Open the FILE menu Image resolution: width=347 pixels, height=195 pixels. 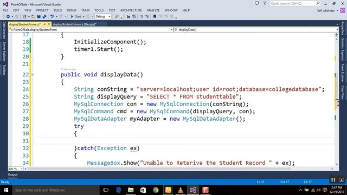pyautogui.click(x=5, y=10)
